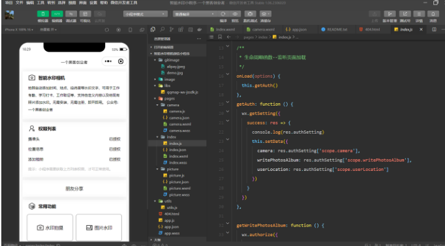
Task: Click the user avatar thumbnail
Action: (x=9, y=15)
